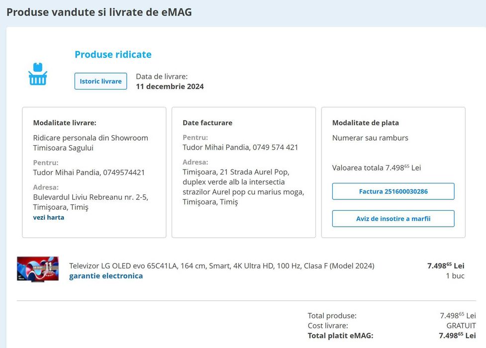This screenshot has height=348, width=486.
Task: Click the Total platit eMAG label
Action: [340, 336]
